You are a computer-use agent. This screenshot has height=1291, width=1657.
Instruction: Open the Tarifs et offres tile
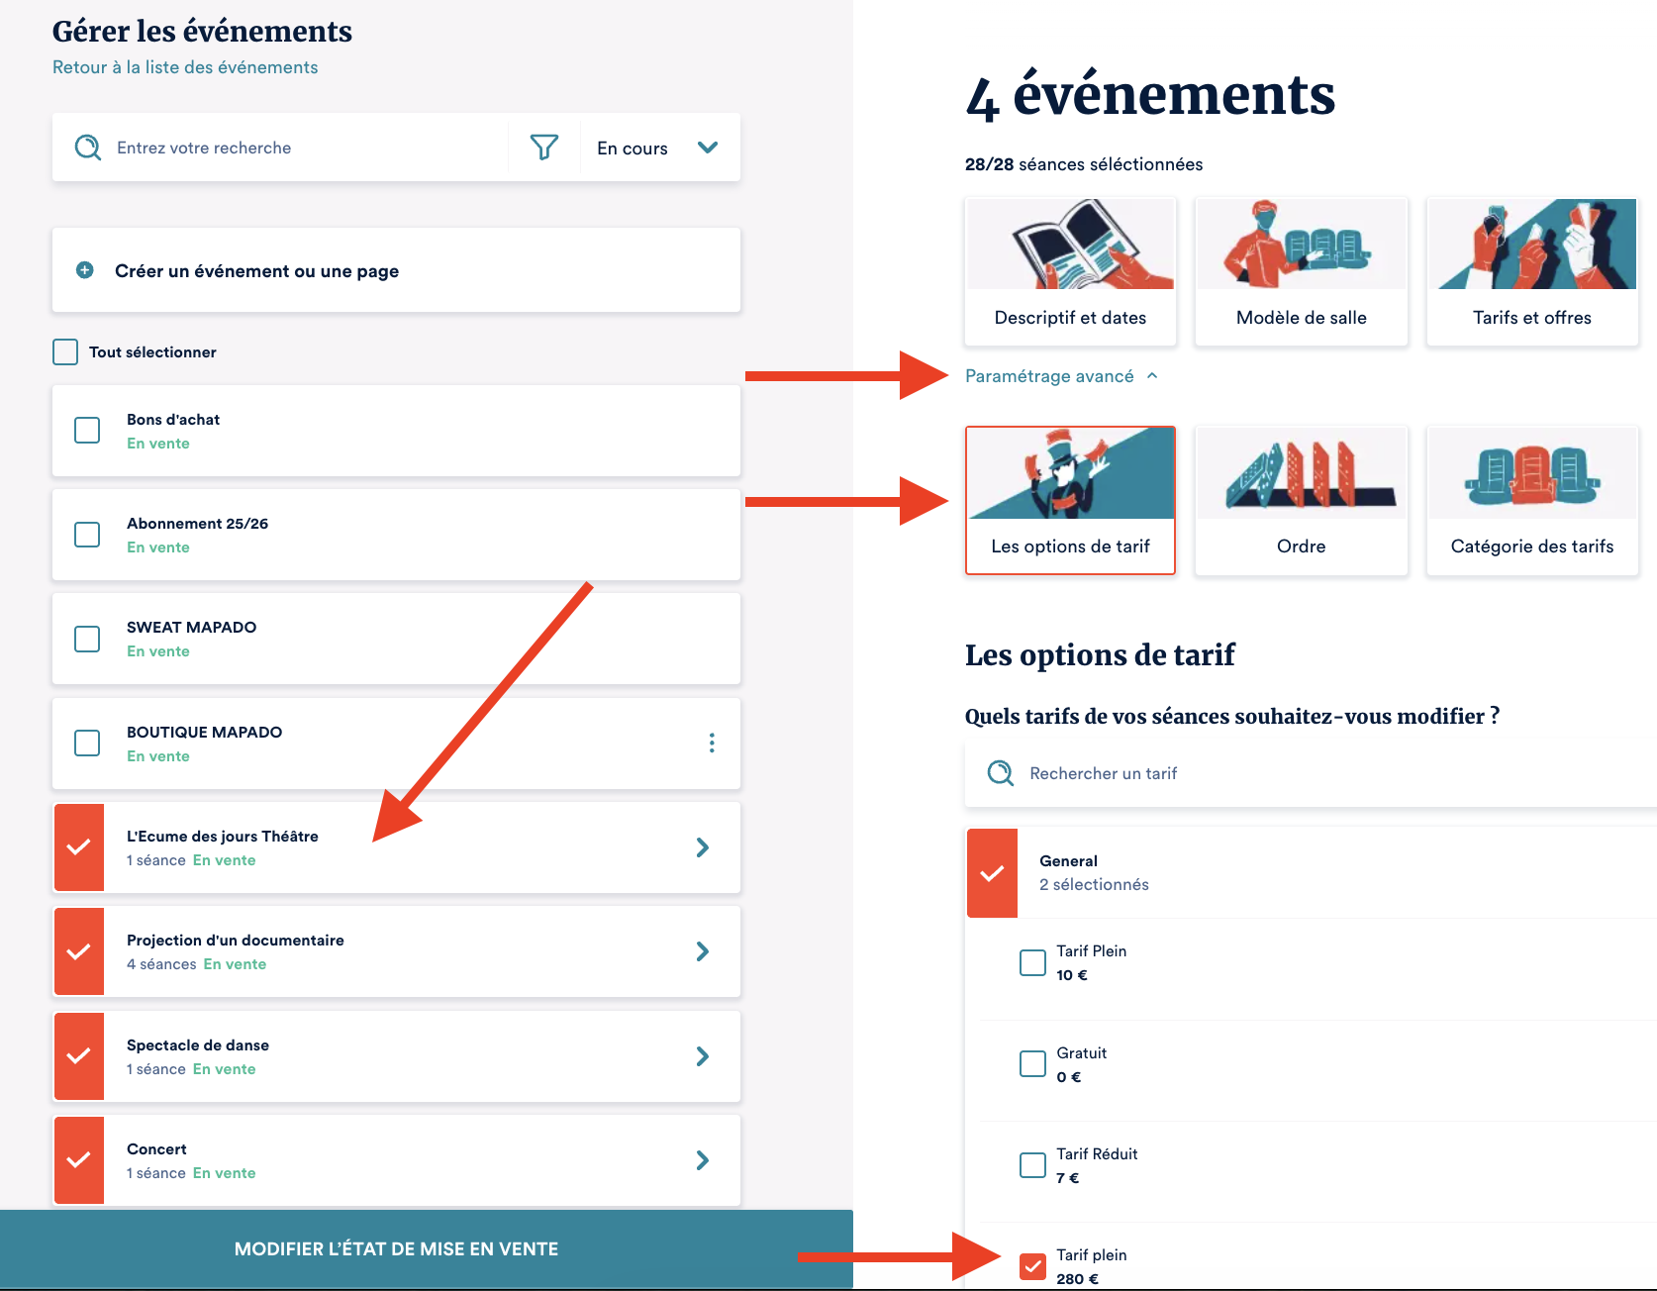[x=1531, y=272]
